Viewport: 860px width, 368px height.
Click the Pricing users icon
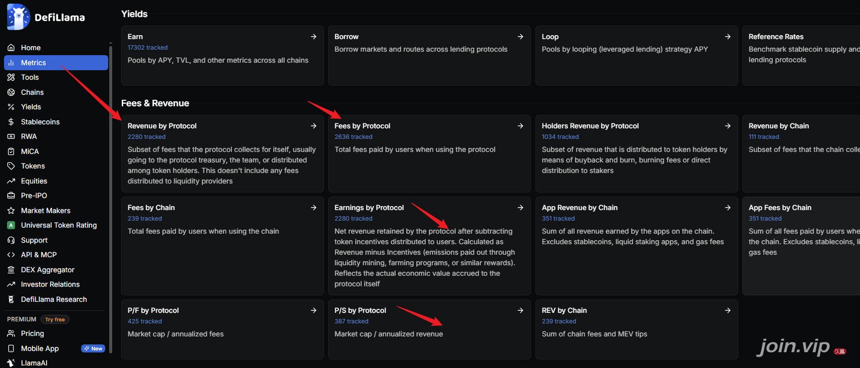(x=11, y=333)
